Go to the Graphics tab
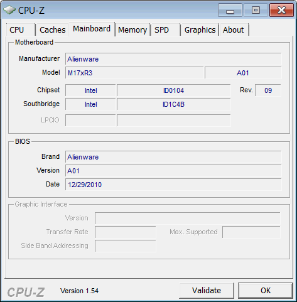The width and height of the screenshot is (297, 302). [x=200, y=30]
